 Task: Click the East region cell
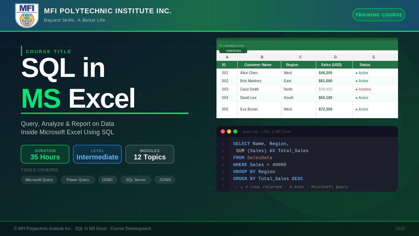[299, 81]
